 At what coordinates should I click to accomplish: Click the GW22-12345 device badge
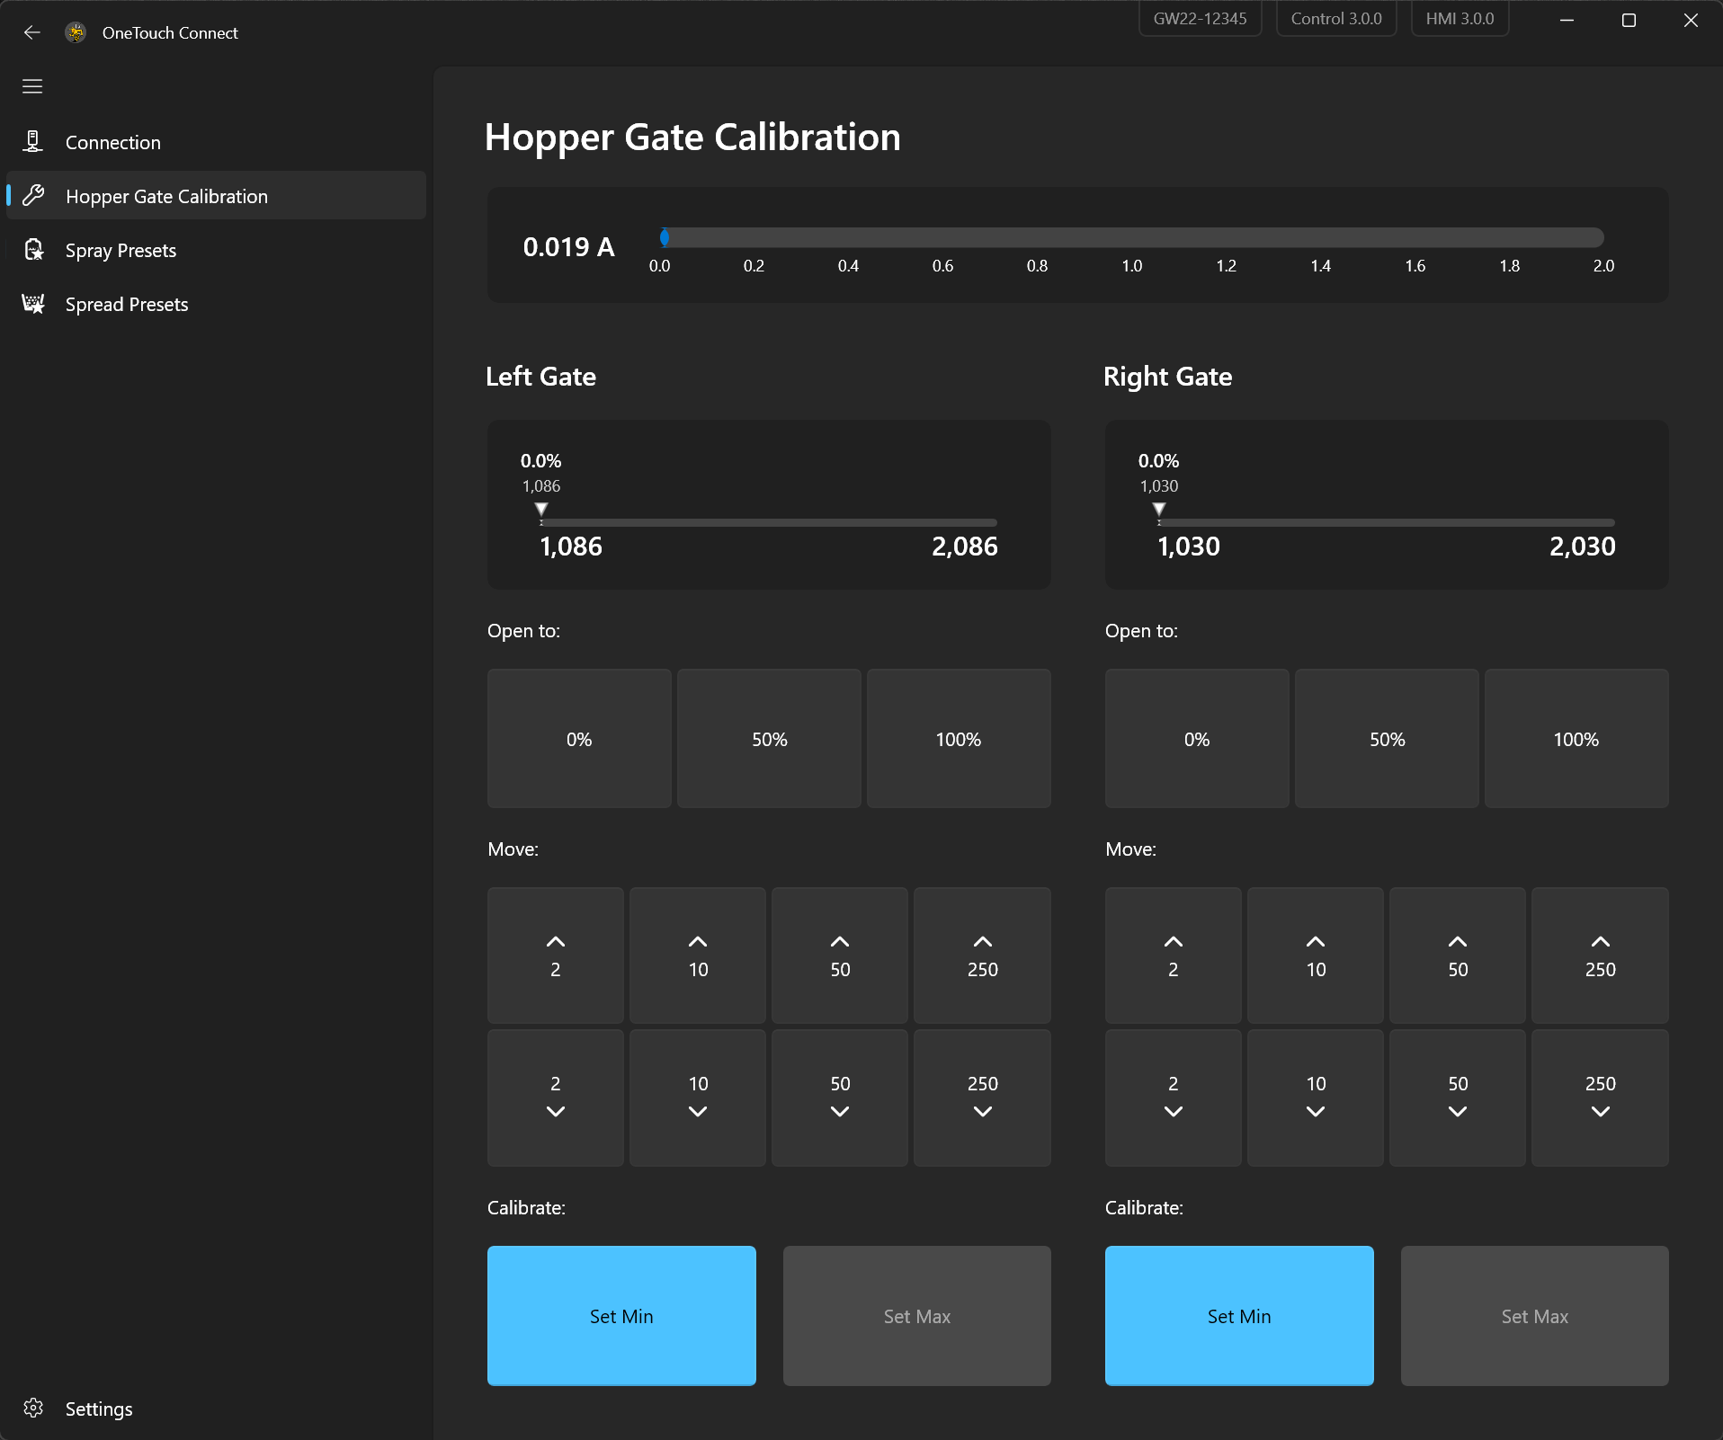pyautogui.click(x=1200, y=18)
